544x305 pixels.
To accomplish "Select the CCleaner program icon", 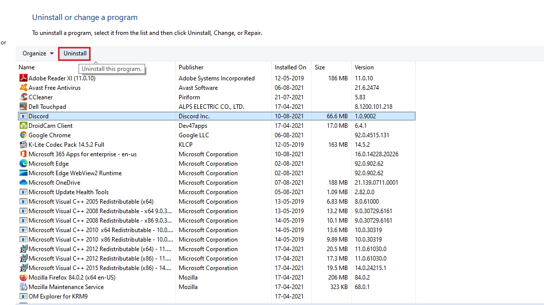I will point(23,97).
